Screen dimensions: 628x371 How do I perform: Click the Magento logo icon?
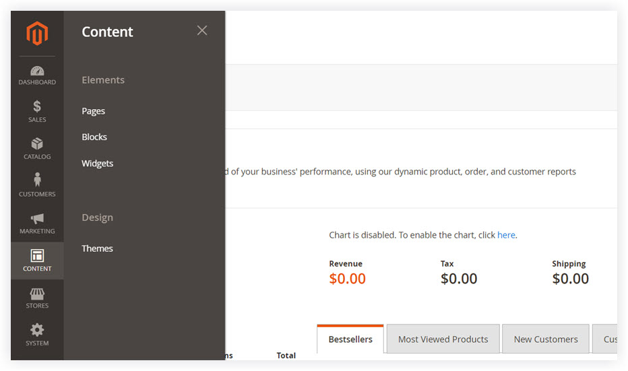point(37,33)
